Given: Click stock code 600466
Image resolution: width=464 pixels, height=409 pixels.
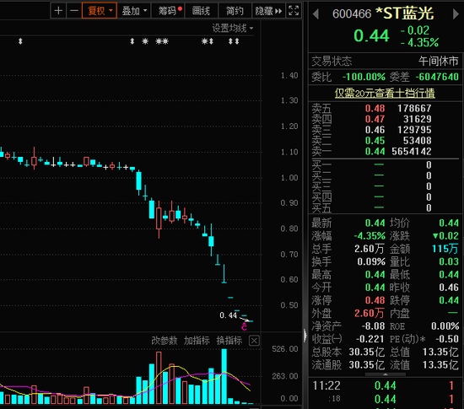Looking at the screenshot, I should point(352,13).
